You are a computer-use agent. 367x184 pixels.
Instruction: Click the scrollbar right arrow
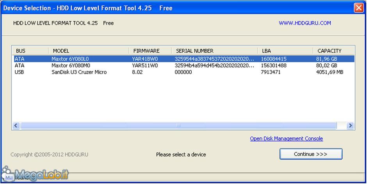pyautogui.click(x=350, y=126)
